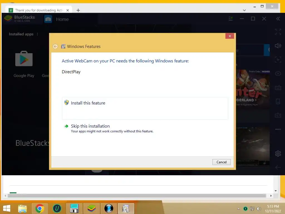This screenshot has width=285, height=214.
Task: Click the horizontal scrollbar right arrow
Action: 271,196
